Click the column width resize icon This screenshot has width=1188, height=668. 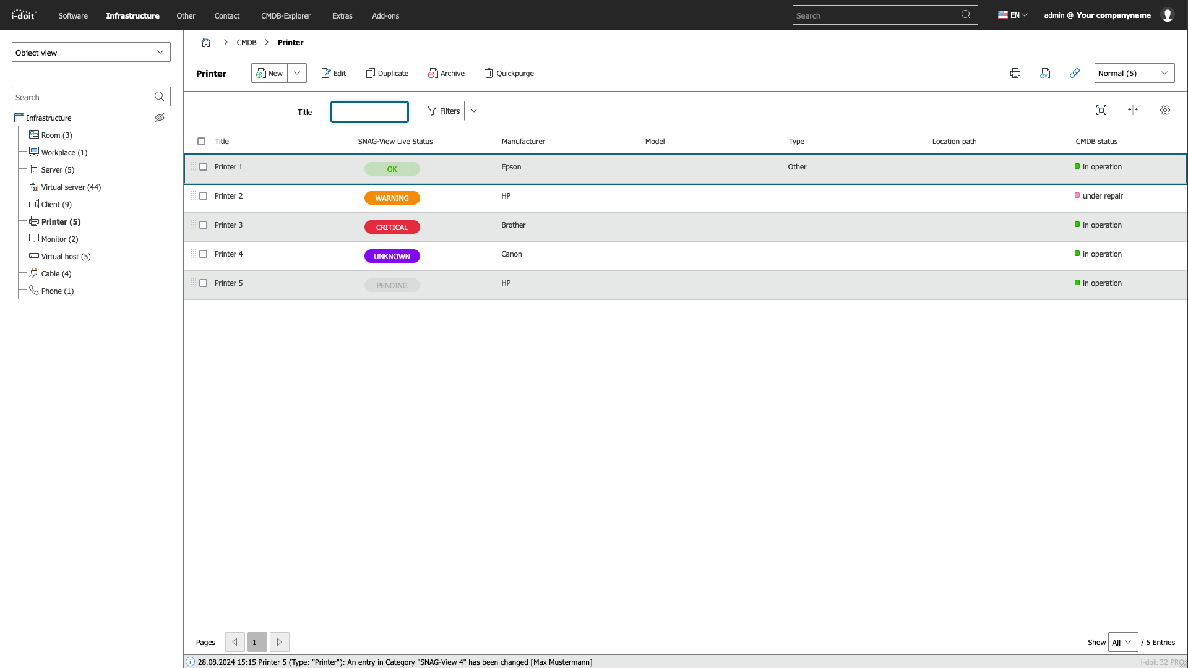[x=1133, y=110]
